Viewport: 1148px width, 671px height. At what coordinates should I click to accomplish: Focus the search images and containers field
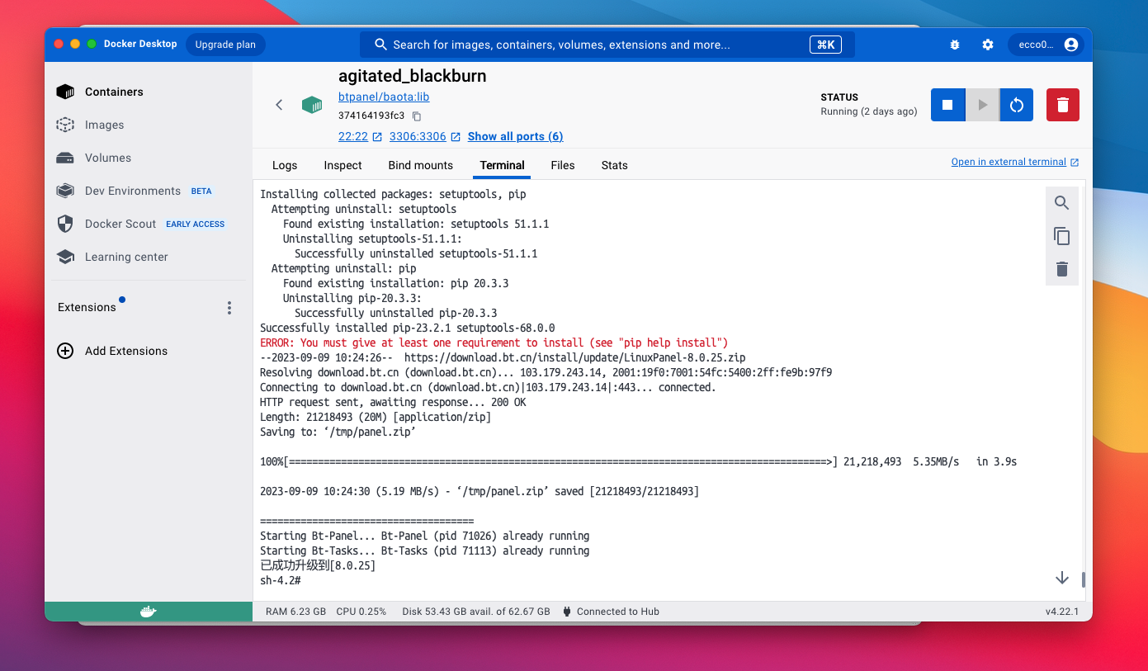[607, 45]
